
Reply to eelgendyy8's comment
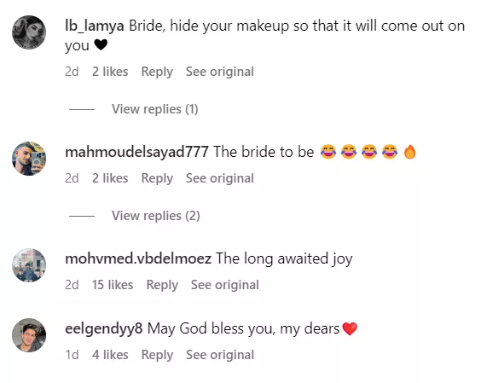coord(157,355)
